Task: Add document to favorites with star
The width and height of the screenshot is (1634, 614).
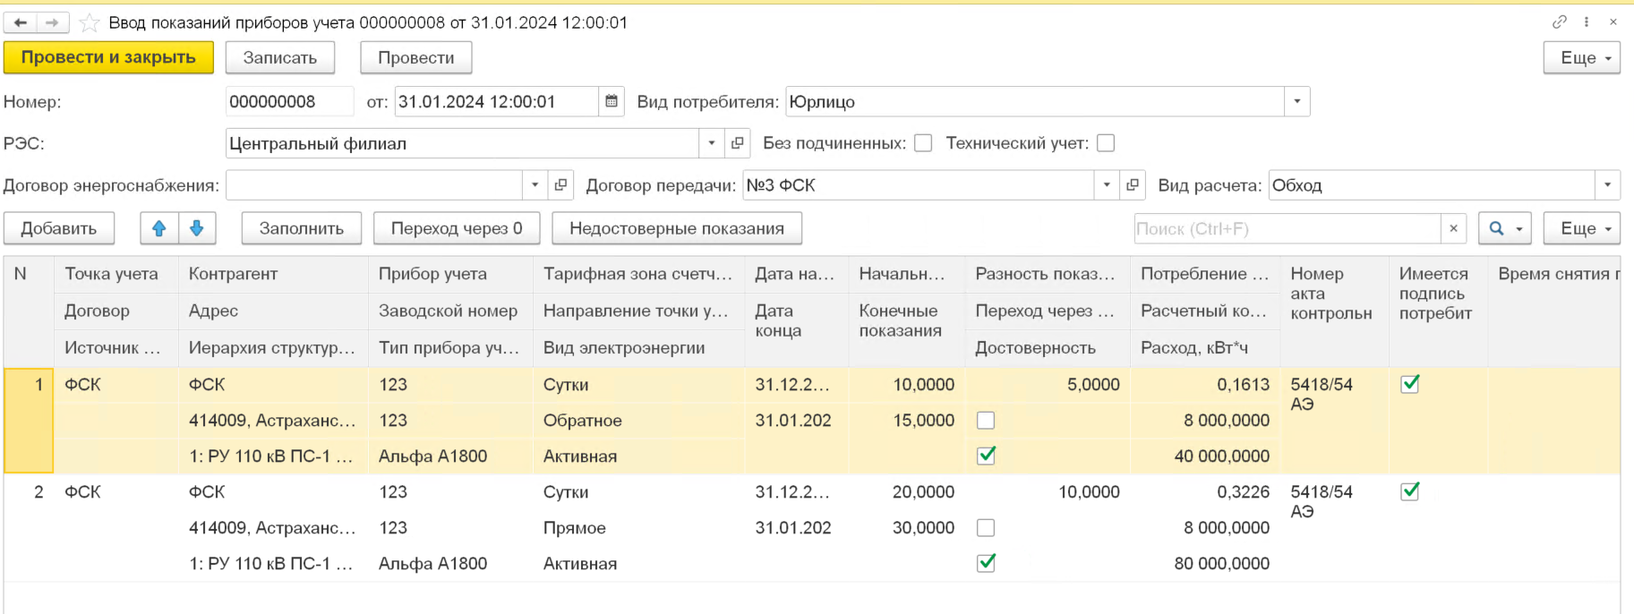Action: point(90,23)
